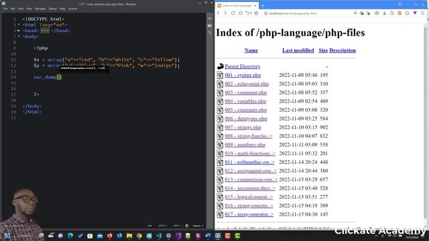Click the file icon beside 009 - numbers.php
Screen dimensions: 429x241
220,145
